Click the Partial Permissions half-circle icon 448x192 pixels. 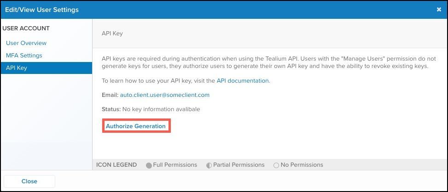[209, 165]
